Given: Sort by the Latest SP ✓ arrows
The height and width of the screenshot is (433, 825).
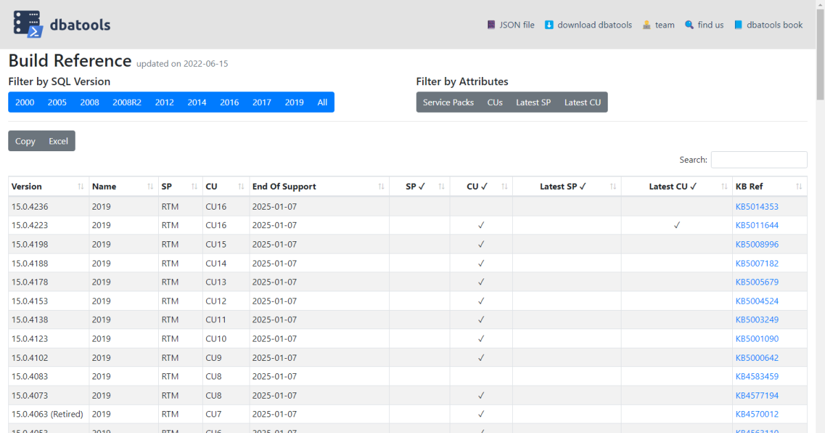Looking at the screenshot, I should (x=613, y=186).
